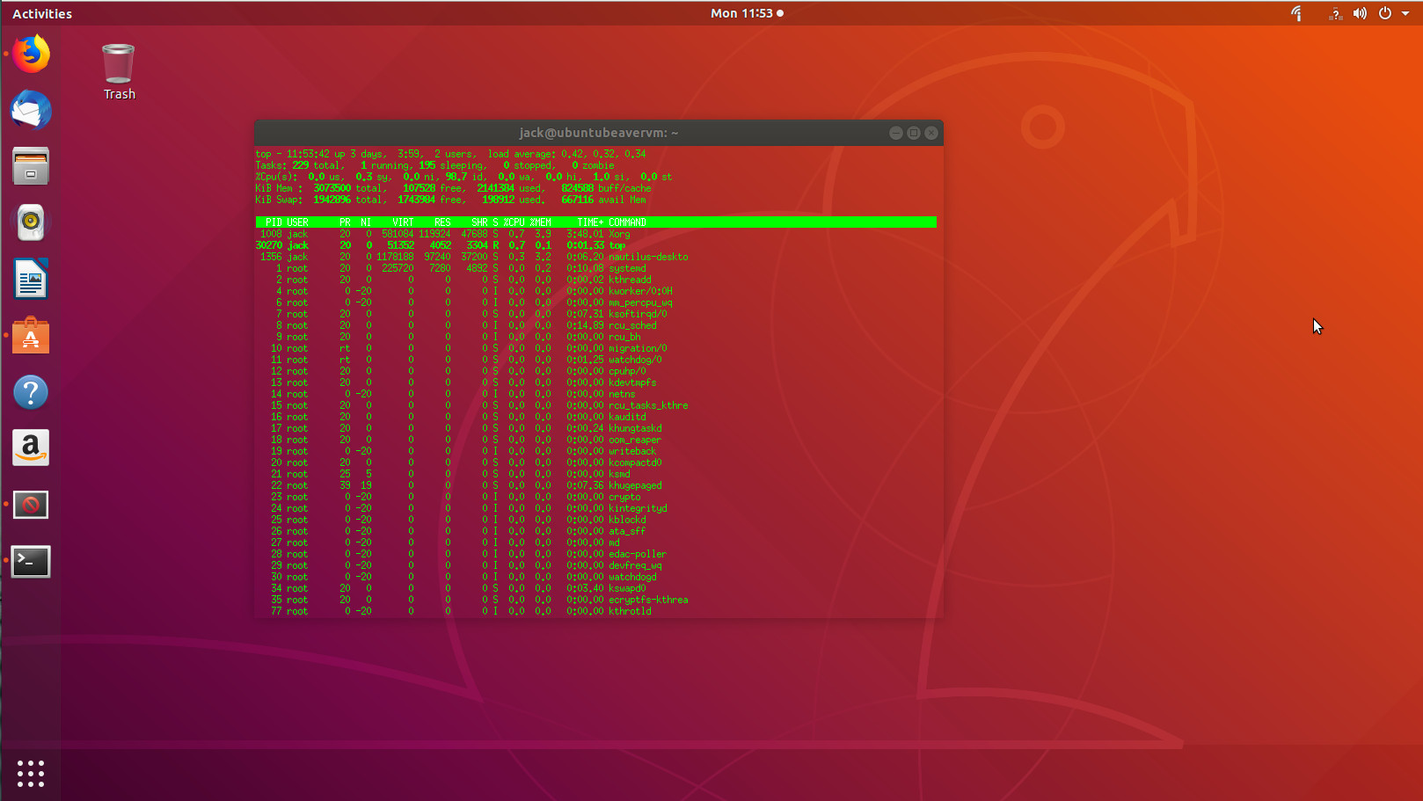Open the Amazon launcher in dock
Viewport: 1423px width, 801px height.
point(31,448)
